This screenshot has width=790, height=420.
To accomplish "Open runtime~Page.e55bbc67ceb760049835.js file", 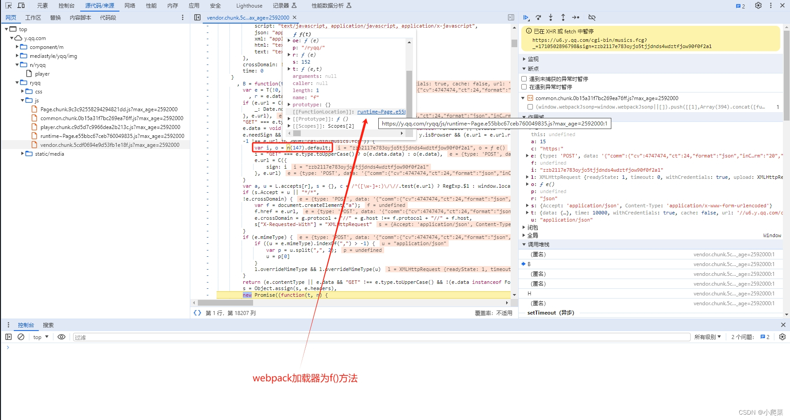I will tap(112, 136).
